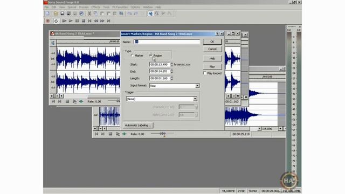Click the round blue globe toolbar icon

tap(81, 13)
